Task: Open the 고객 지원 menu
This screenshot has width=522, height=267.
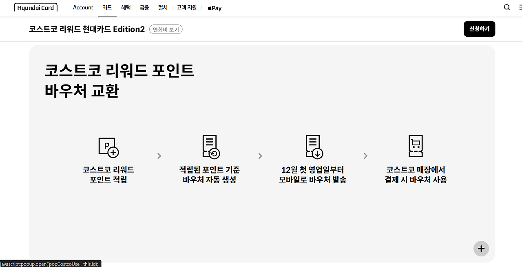Action: point(187,7)
